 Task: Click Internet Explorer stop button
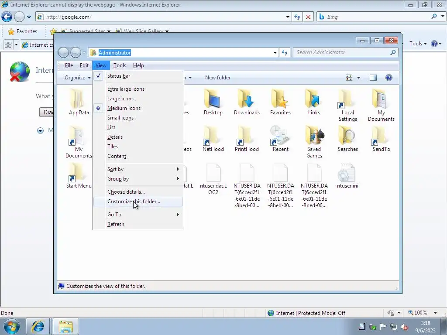click(308, 17)
